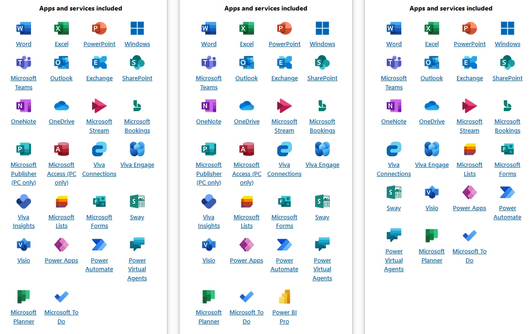This screenshot has height=334, width=529.
Task: Open the Microsoft Access link in the middle column
Action: 247,174
